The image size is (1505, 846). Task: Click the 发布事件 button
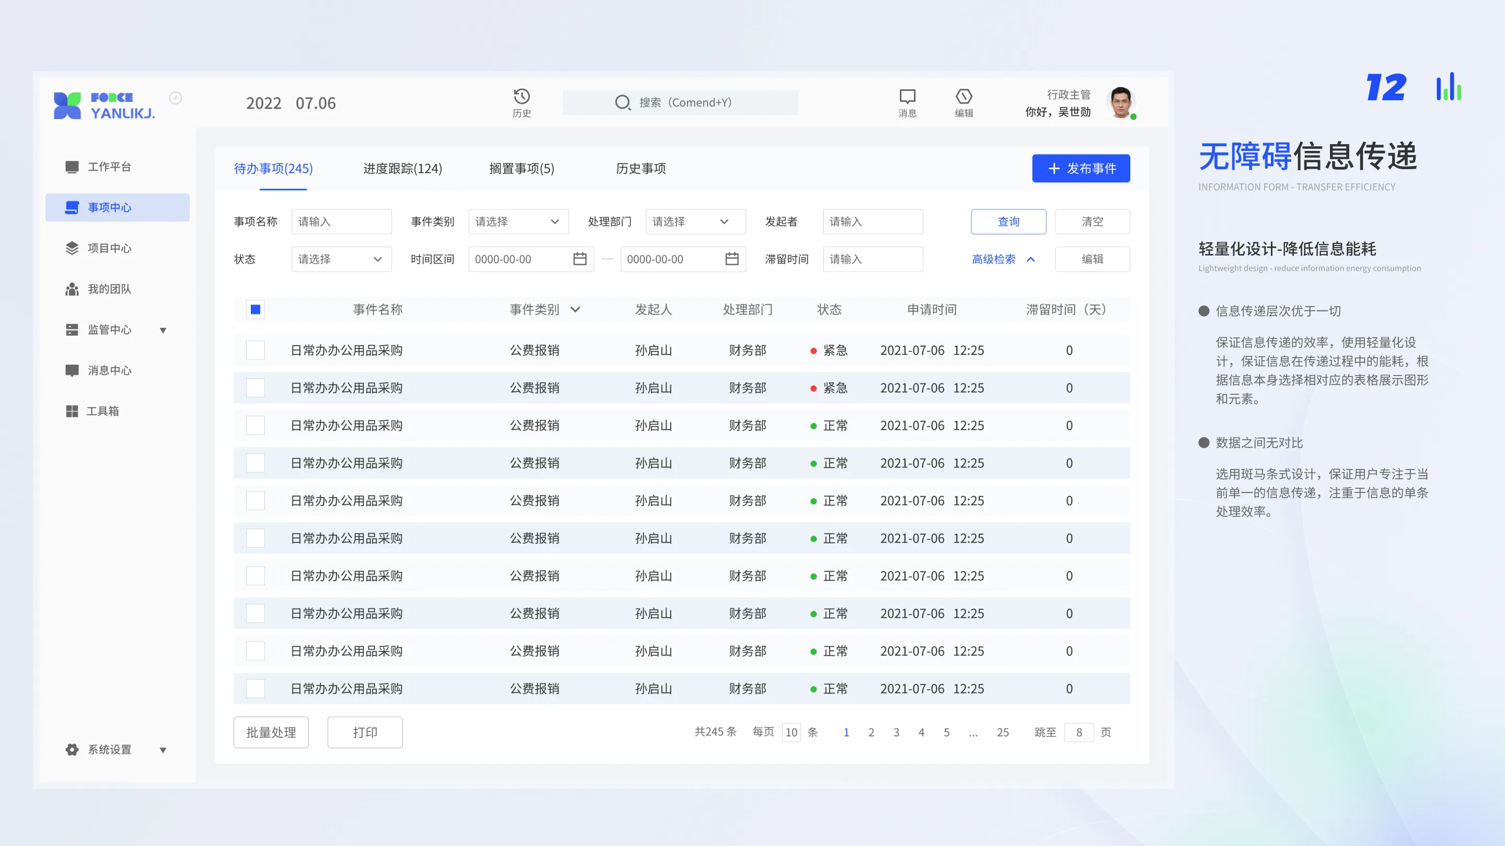pyautogui.click(x=1080, y=169)
